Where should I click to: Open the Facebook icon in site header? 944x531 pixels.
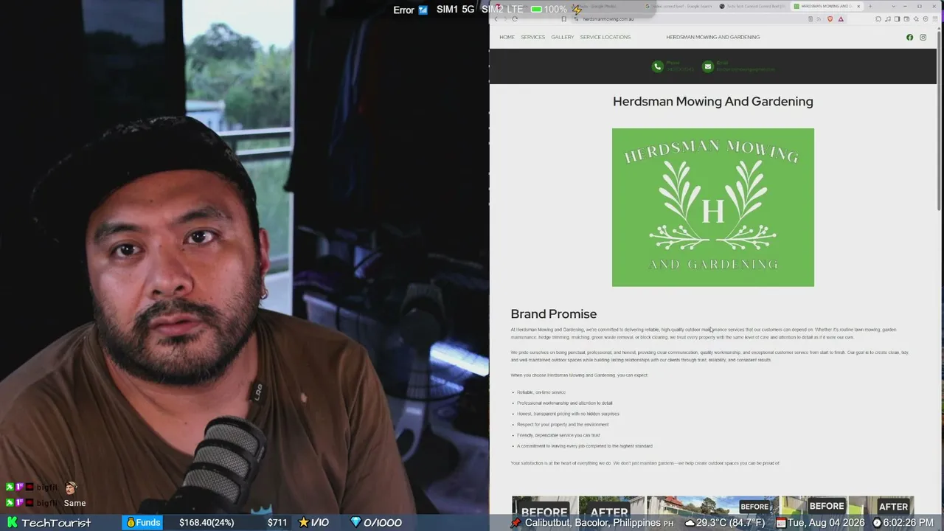pyautogui.click(x=909, y=37)
